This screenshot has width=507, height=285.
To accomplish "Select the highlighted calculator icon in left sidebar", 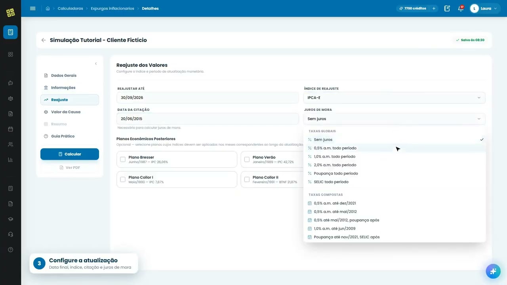I will coord(10,32).
